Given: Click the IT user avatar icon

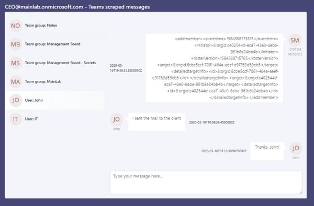Looking at the screenshot, I should click(16, 119).
